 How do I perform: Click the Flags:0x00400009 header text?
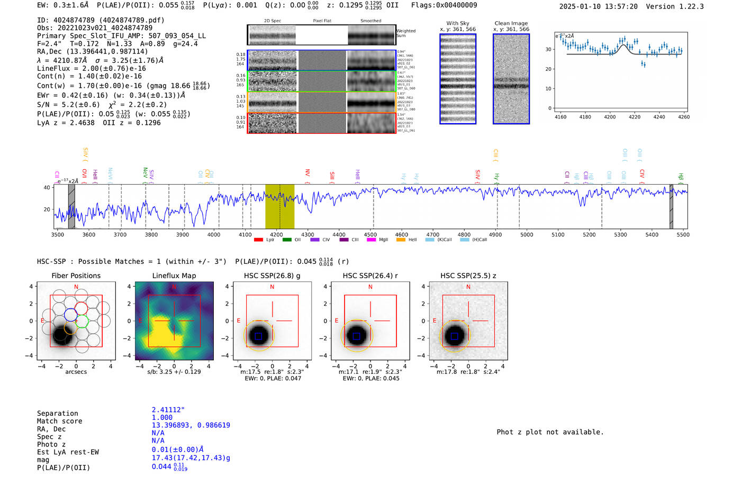tap(444, 5)
